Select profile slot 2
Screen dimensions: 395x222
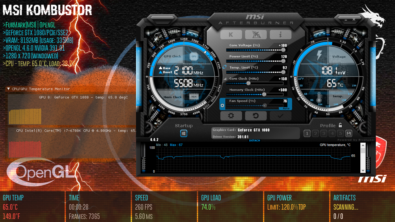click(x=315, y=133)
